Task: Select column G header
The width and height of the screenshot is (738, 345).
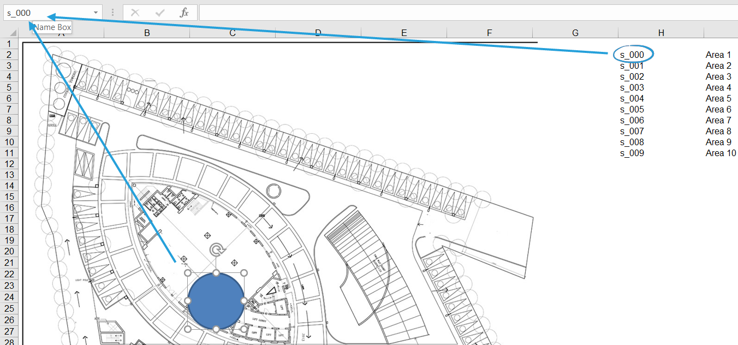Action: coord(575,33)
